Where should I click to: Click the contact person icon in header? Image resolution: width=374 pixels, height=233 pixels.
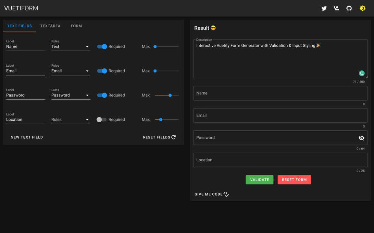point(336,8)
